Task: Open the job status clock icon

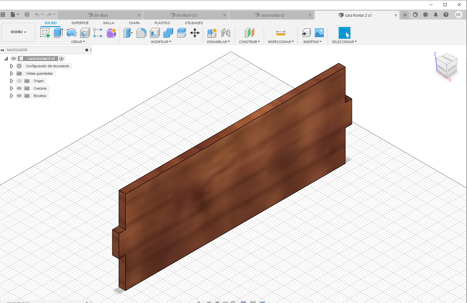Action: click(x=426, y=15)
